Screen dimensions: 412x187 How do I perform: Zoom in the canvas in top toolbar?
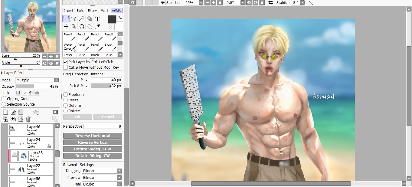(213, 3)
